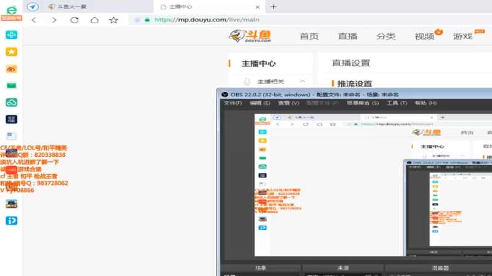Open the OBS 查看(V) menu
This screenshot has height=276, width=492.
[288, 103]
